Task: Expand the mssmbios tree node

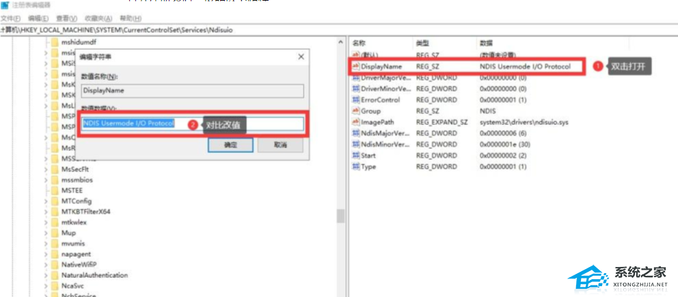Action: tap(46, 180)
